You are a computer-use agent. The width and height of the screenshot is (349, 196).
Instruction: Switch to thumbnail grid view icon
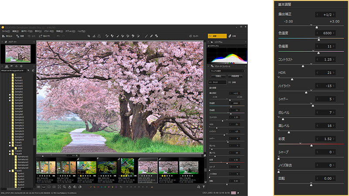tap(38, 187)
